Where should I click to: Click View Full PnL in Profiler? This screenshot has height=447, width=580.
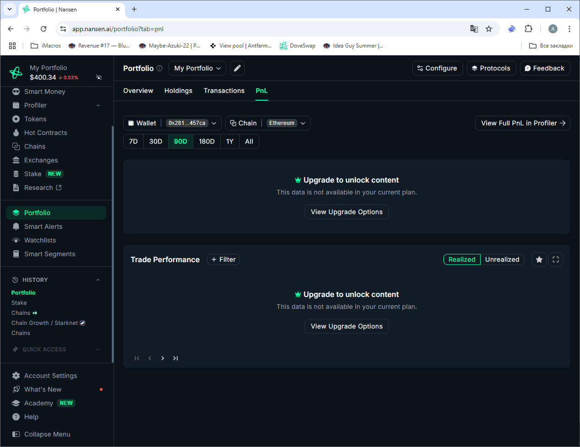tap(523, 123)
